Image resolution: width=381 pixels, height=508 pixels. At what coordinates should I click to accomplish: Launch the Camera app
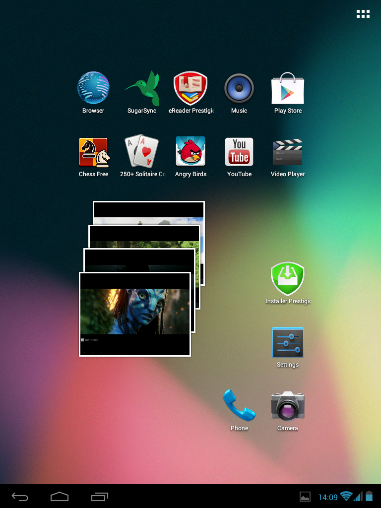[x=288, y=410]
